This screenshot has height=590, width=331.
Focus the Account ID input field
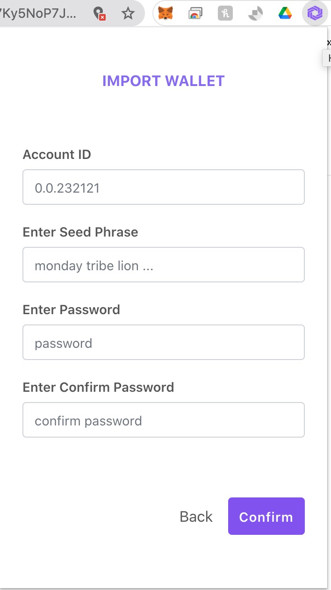coord(164,187)
